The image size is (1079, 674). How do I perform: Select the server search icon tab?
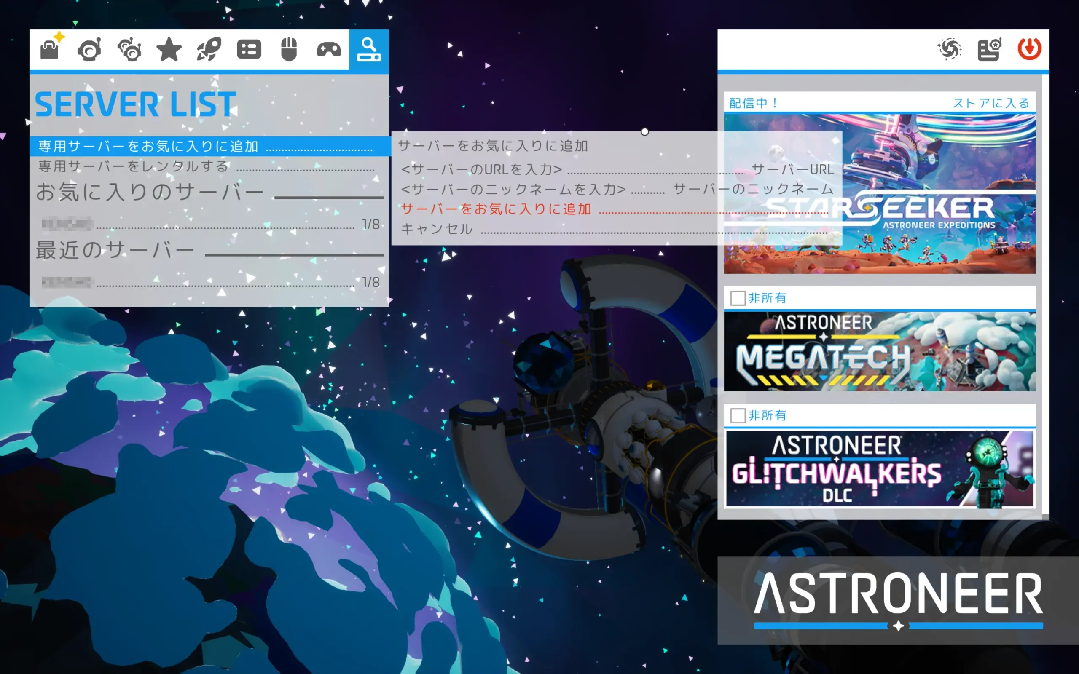[369, 49]
